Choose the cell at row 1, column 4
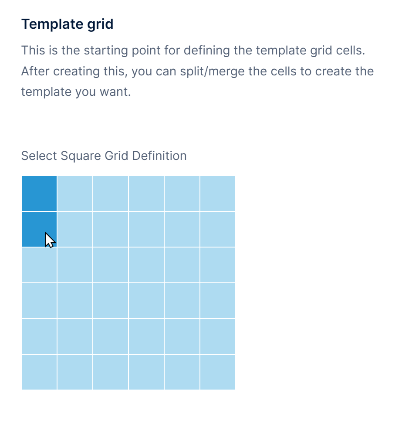 click(x=146, y=193)
